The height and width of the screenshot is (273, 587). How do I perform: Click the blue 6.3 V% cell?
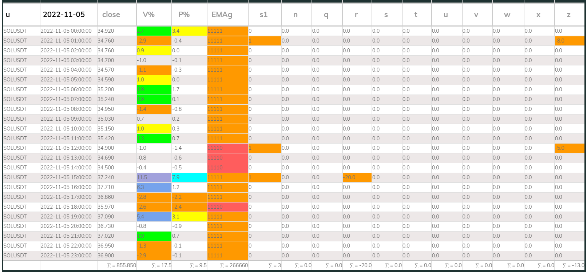[x=154, y=187]
